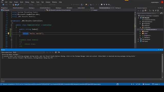
Task: Click the Open File toolbar icon
Action: (x=14, y=5)
